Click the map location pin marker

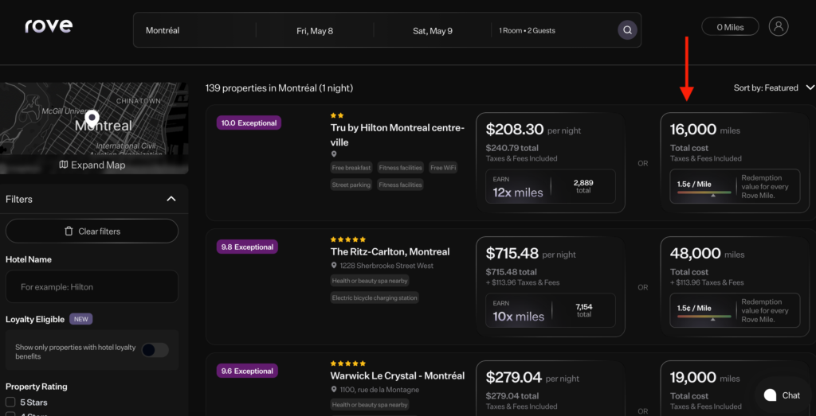click(92, 119)
